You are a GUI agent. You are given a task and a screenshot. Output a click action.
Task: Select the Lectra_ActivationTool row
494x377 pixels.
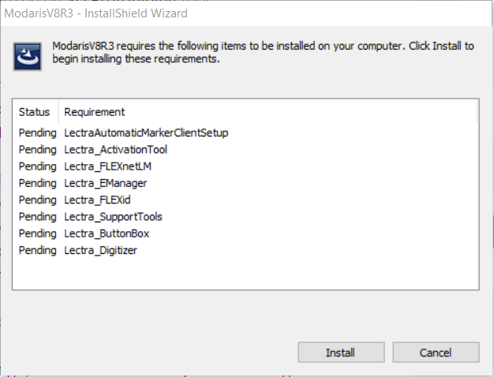pyautogui.click(x=115, y=150)
